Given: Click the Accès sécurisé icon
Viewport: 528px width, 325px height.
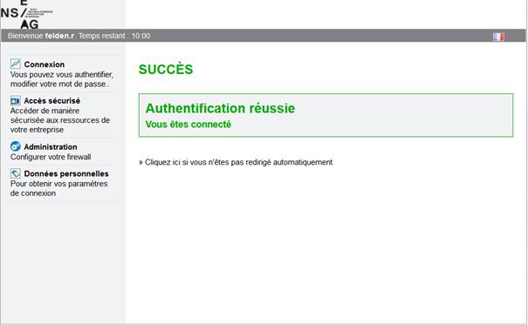Looking at the screenshot, I should coord(15,100).
